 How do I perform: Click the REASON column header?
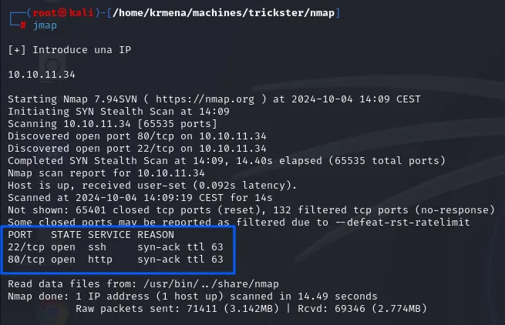(x=156, y=235)
